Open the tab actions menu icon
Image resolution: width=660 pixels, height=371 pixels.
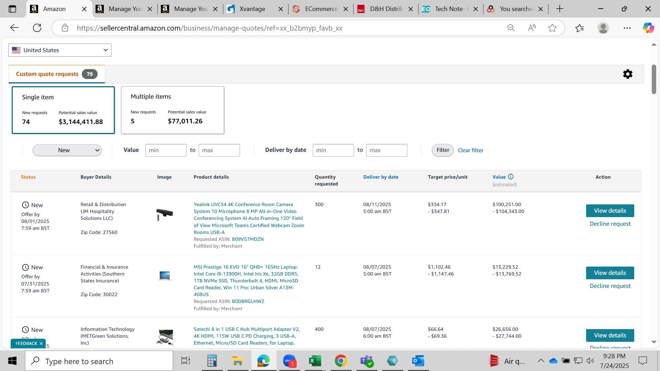click(x=12, y=9)
